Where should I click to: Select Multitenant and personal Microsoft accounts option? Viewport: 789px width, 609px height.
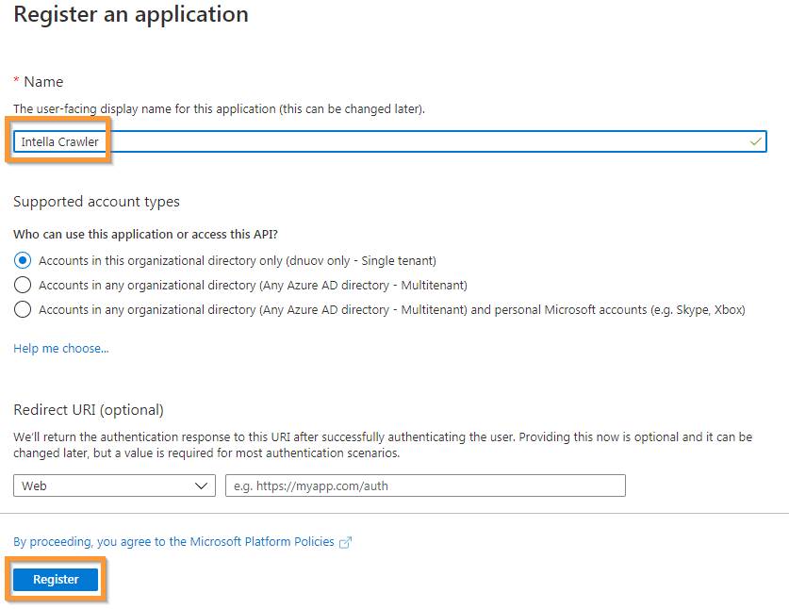(x=23, y=309)
